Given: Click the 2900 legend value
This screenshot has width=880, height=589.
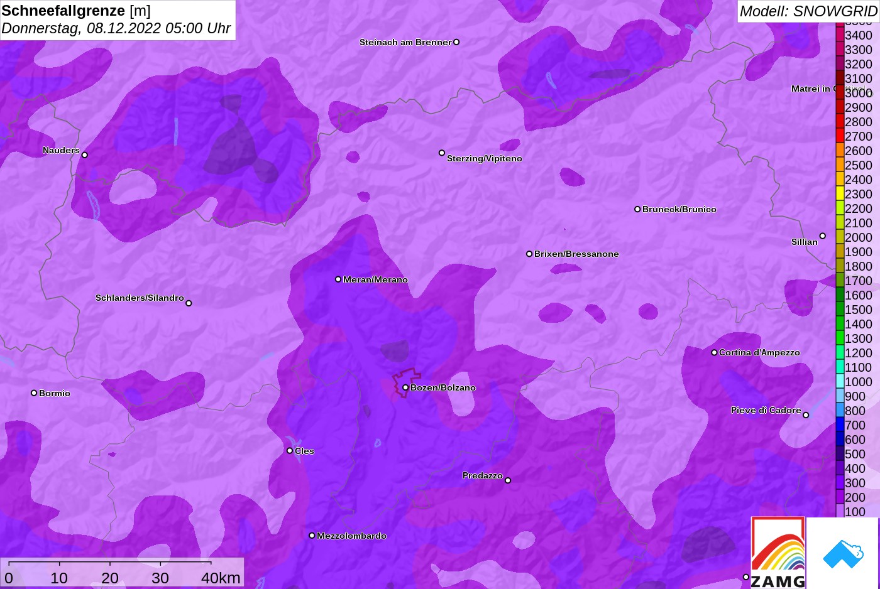Looking at the screenshot, I should click(x=859, y=107).
